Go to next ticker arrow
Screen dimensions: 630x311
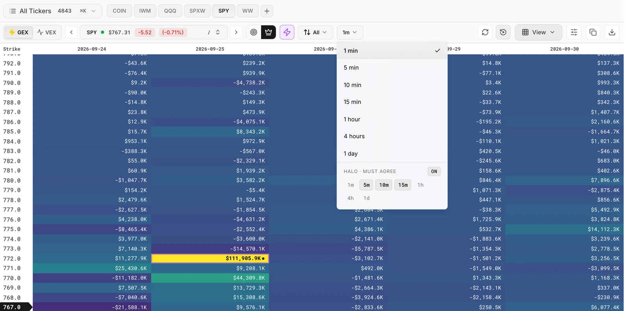coord(236,32)
